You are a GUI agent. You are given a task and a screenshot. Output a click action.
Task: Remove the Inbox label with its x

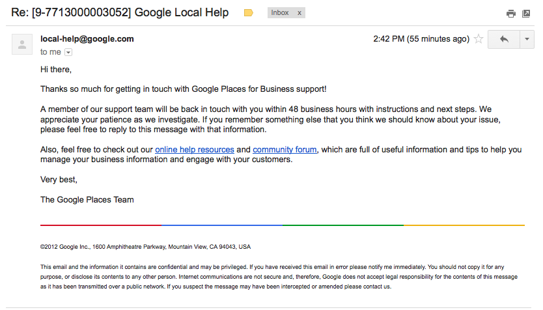[x=299, y=13]
